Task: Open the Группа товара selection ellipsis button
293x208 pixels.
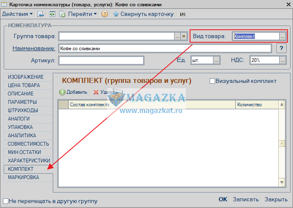Action: click(177, 36)
